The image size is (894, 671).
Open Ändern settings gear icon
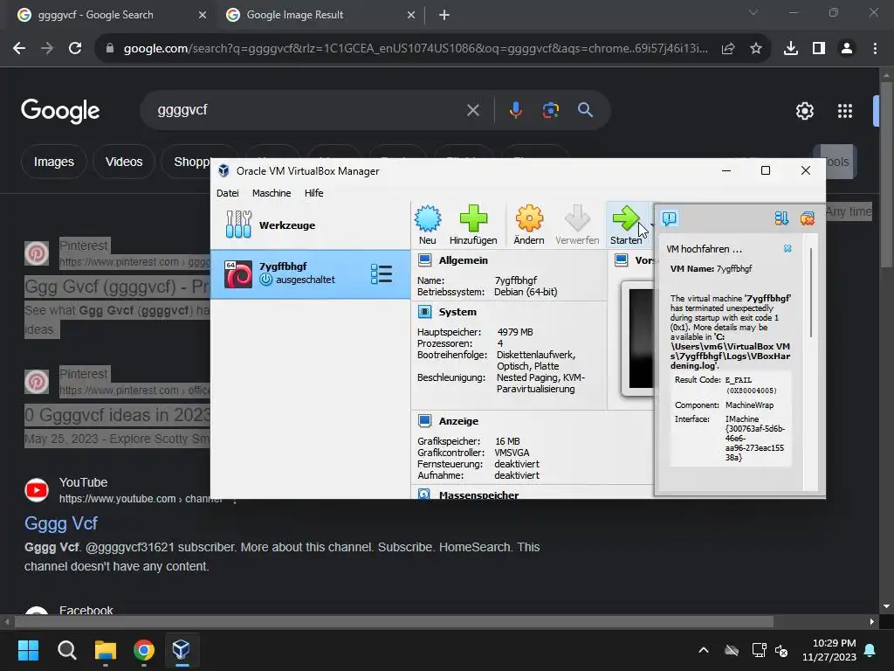point(529,225)
